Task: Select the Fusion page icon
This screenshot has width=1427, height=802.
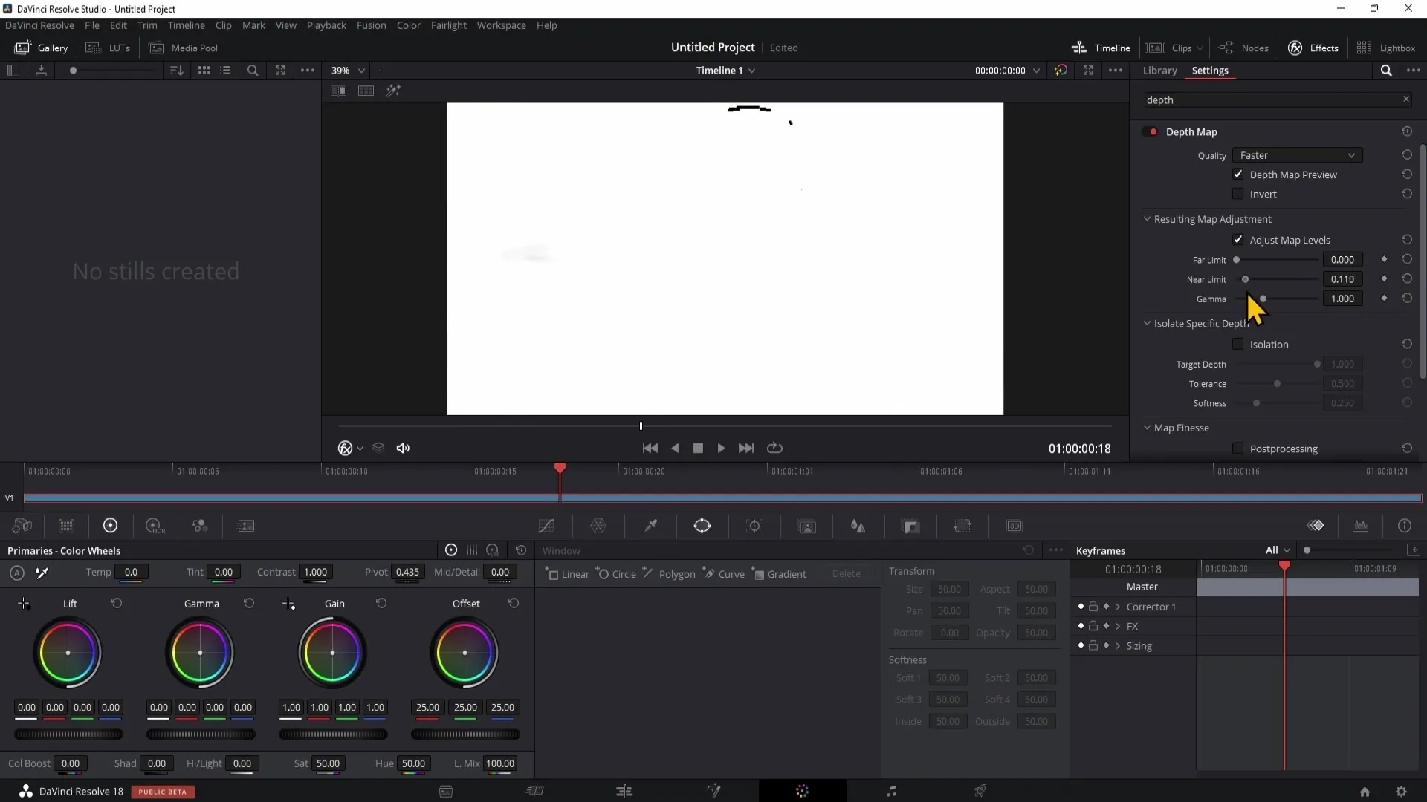Action: tap(714, 790)
